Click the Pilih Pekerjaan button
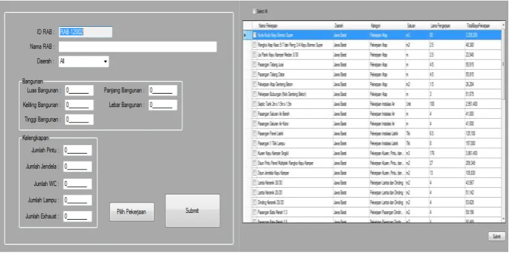 click(x=132, y=212)
